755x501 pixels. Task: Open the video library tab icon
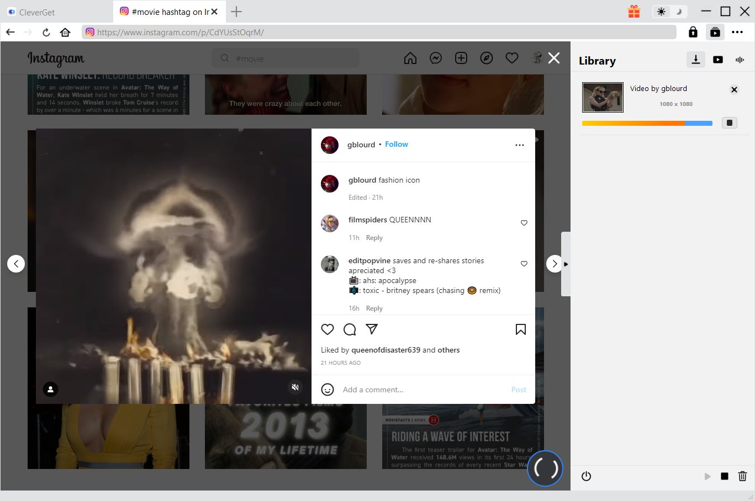(717, 60)
